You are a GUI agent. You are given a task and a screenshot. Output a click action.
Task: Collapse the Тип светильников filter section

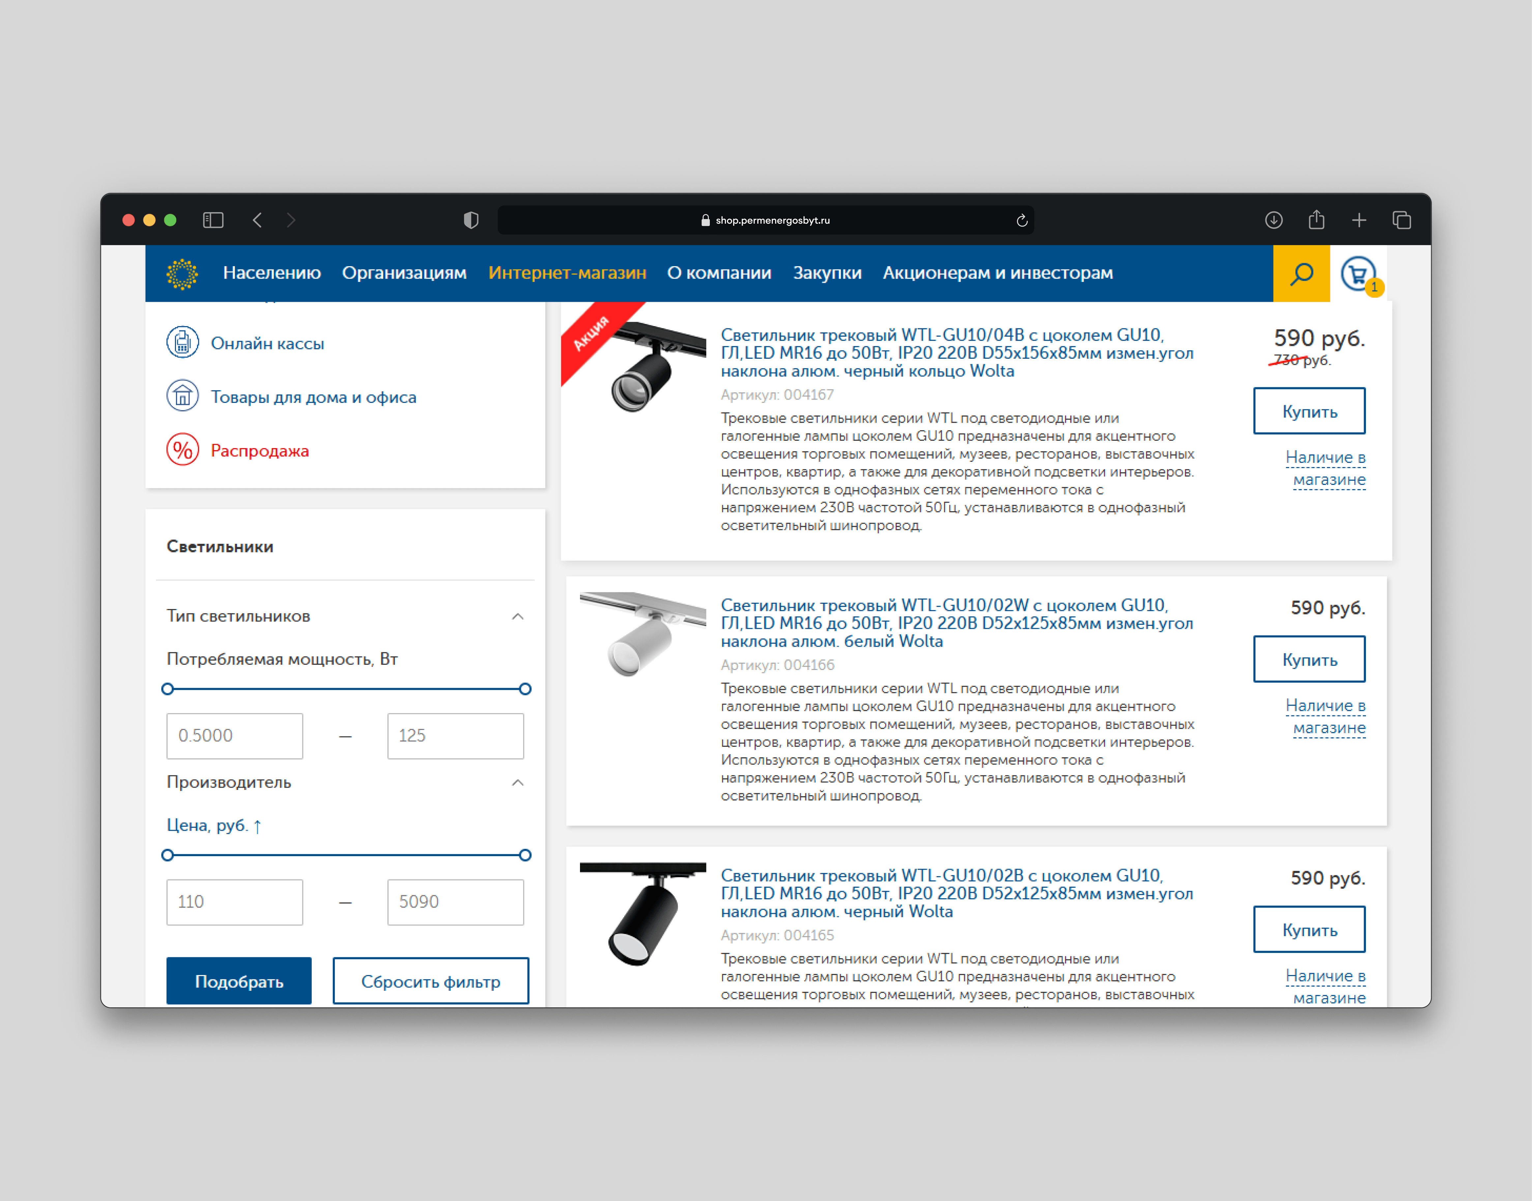[518, 617]
